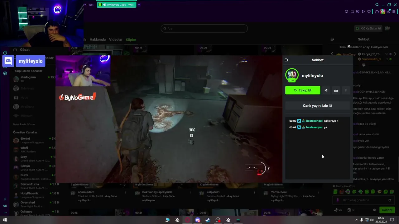The width and height of the screenshot is (399, 224).
Task: Click the bestesenpai 'saklanıyo it' message
Action: (314, 121)
